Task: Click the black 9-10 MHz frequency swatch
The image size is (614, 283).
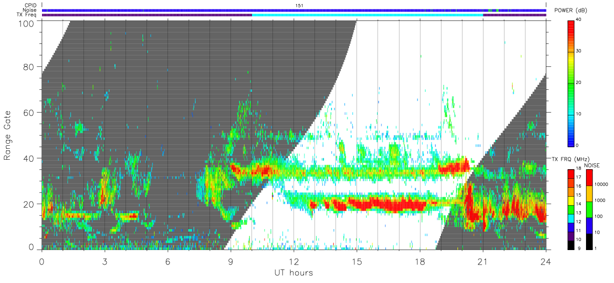Action: point(571,244)
